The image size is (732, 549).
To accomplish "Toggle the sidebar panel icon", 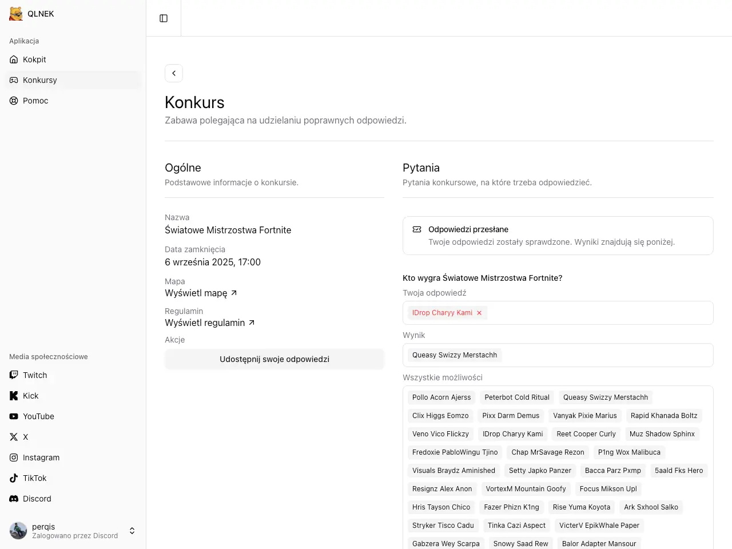I will tap(164, 18).
